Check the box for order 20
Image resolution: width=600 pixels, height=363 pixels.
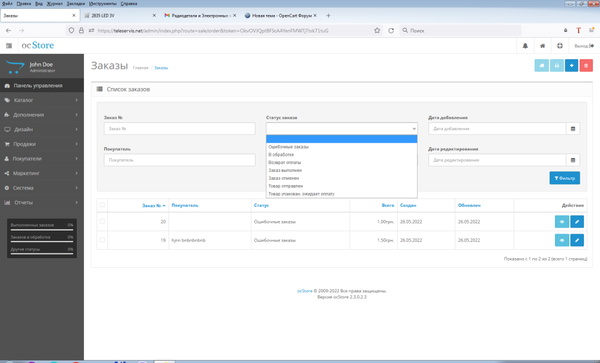[102, 221]
